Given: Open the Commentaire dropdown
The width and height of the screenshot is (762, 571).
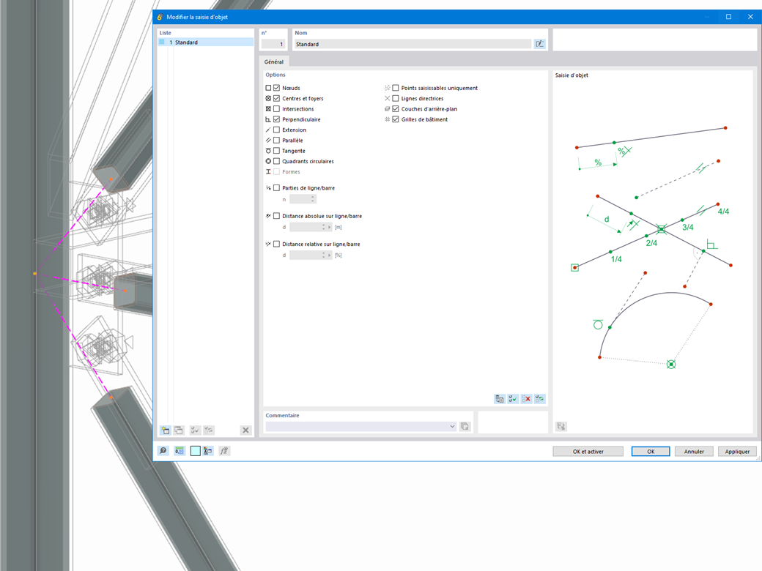Looking at the screenshot, I should tap(452, 426).
